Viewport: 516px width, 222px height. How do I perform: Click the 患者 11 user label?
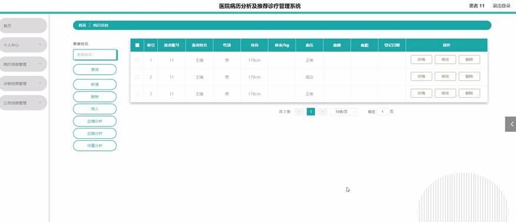[x=477, y=6]
